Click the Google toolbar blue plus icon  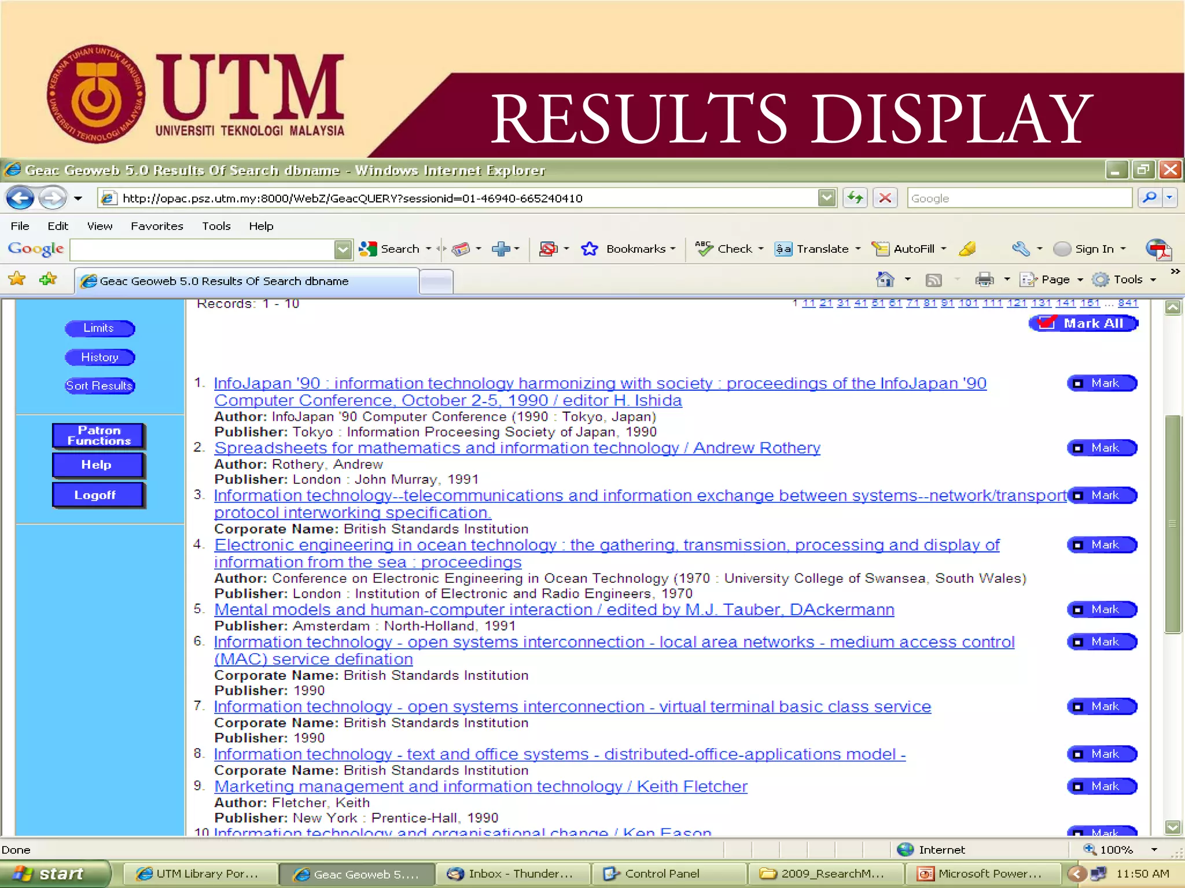[x=501, y=249]
